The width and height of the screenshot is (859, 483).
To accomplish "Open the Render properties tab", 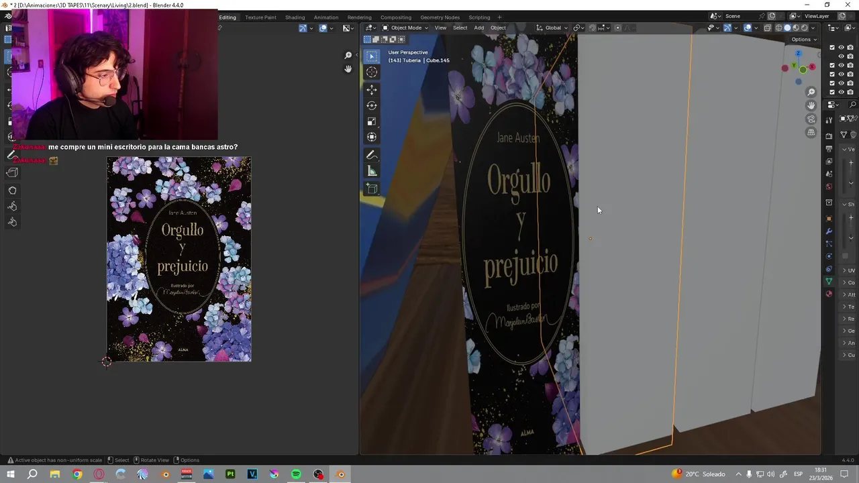I will pos(829,136).
